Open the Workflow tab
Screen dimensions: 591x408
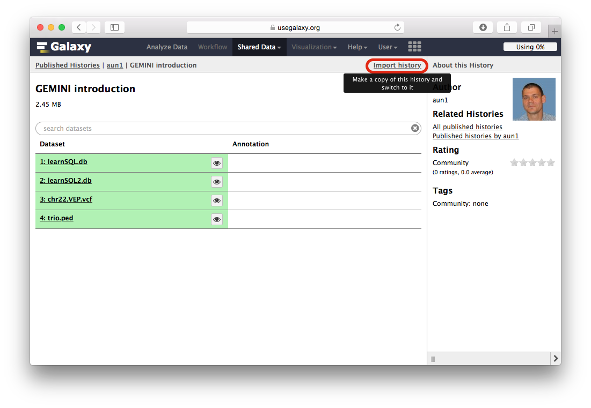(x=213, y=47)
